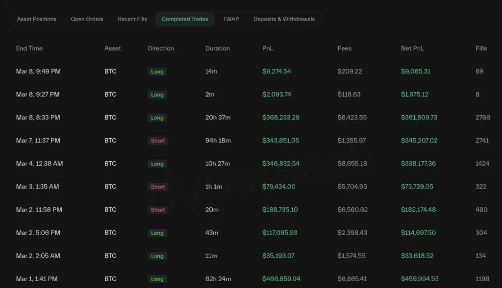The image size is (502, 288).
Task: Open the TWAP tab
Action: click(230, 19)
